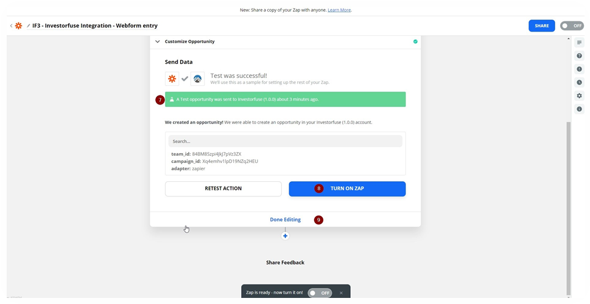This screenshot has width=590, height=304.
Task: Click the SHARE button
Action: click(542, 26)
